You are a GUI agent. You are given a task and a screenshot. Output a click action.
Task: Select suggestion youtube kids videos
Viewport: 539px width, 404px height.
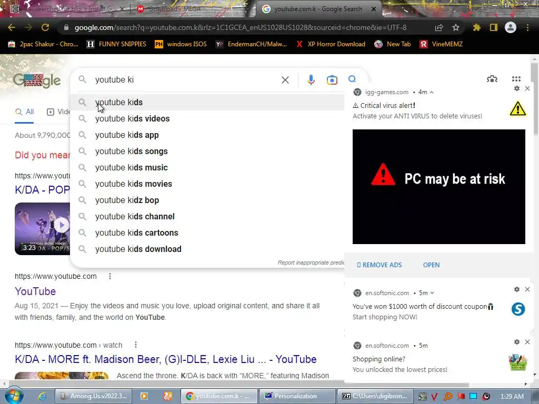click(207, 118)
